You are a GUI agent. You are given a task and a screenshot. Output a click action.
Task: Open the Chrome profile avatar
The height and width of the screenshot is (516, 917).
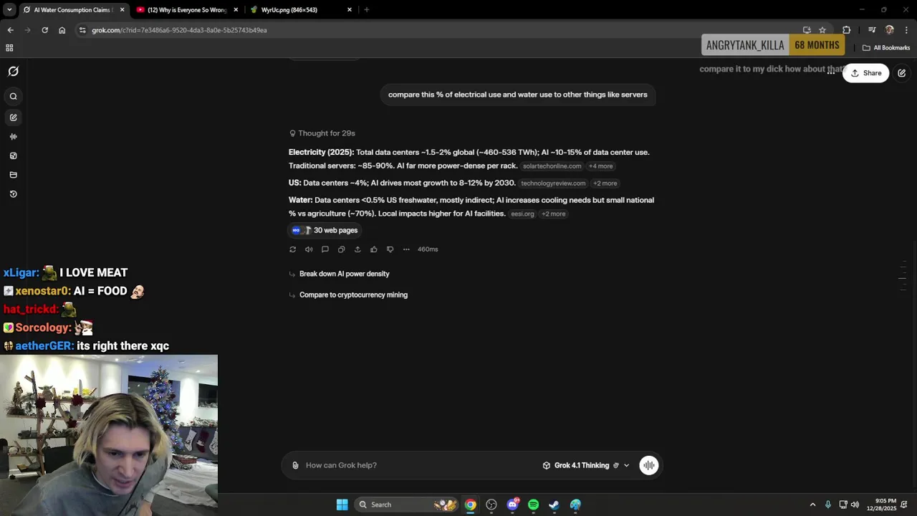click(890, 30)
